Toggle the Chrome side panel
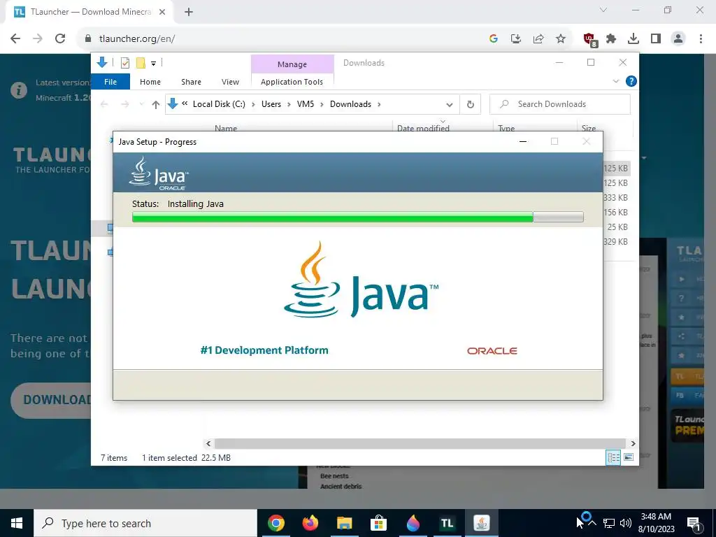Viewport: 716px width, 537px height. point(656,39)
